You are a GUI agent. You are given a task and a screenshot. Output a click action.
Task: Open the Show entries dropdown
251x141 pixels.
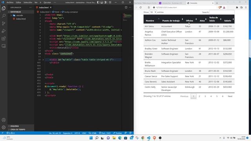tap(153, 12)
